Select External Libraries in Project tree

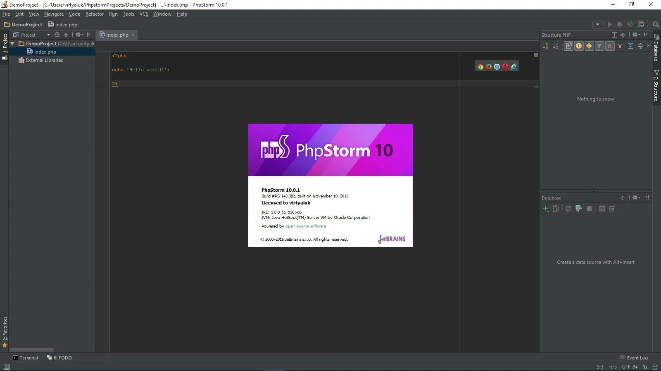pyautogui.click(x=44, y=60)
